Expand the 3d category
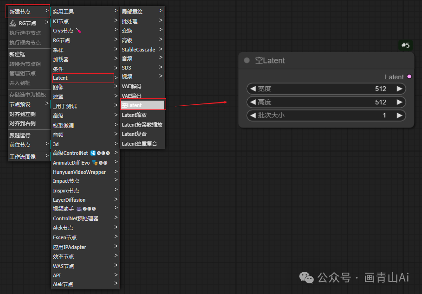 (x=85, y=144)
